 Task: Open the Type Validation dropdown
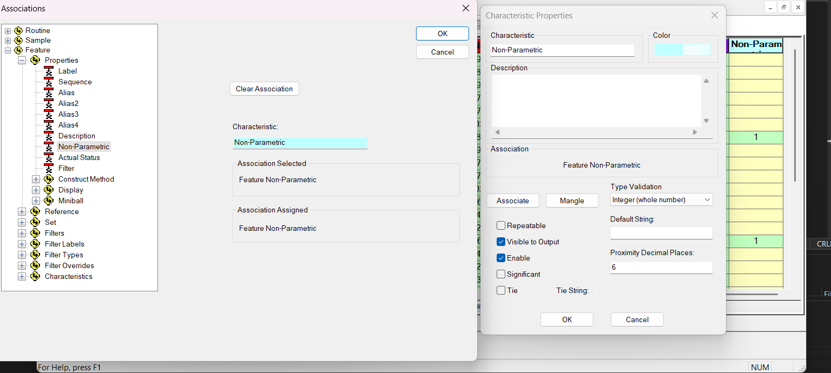click(x=662, y=199)
